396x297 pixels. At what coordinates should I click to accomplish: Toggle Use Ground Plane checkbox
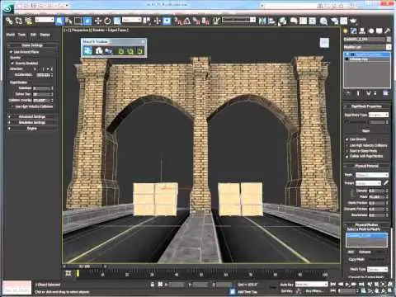[11, 52]
